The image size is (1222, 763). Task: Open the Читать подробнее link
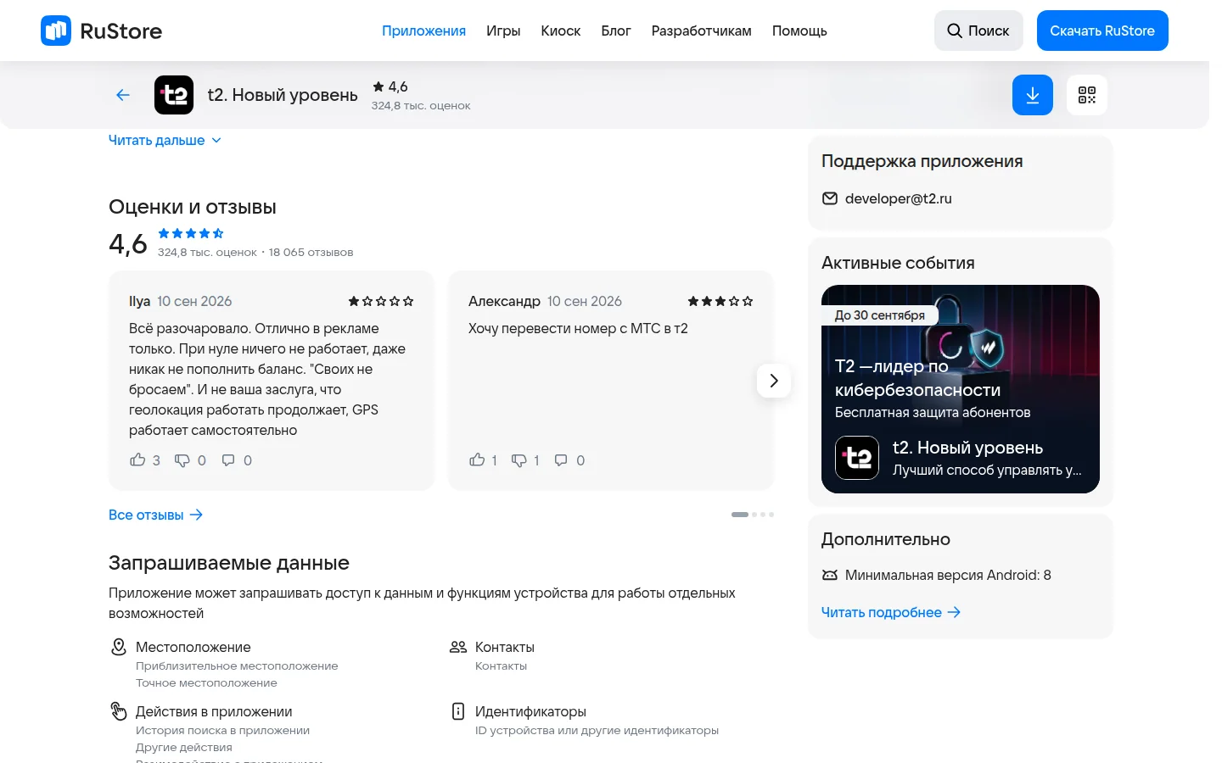[891, 612]
